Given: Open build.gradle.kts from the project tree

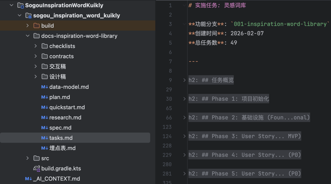Looking at the screenshot, I should (x=61, y=169).
